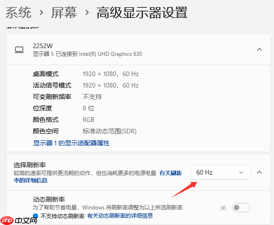This screenshot has height=225, width=274.
Task: Click the monitor icon beside 2252W
Action: 19,50
